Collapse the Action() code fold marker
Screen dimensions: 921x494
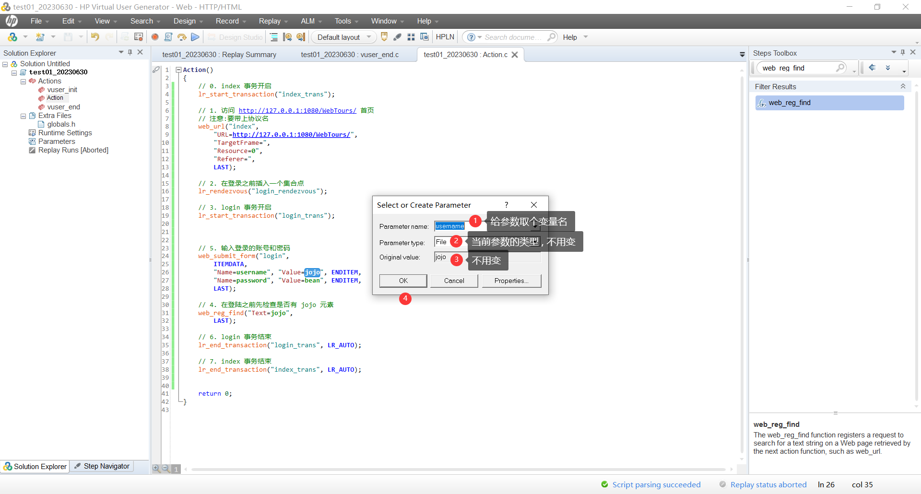(178, 70)
